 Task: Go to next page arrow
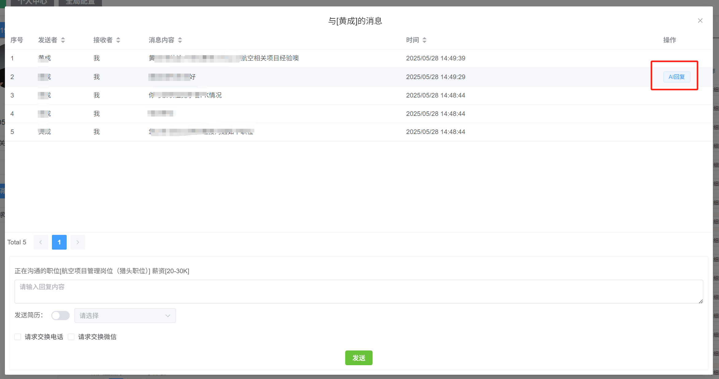coord(78,242)
